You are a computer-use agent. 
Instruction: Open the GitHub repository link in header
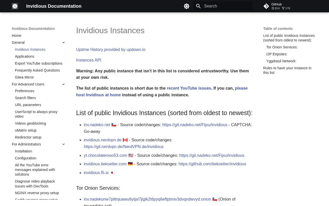click(277, 6)
